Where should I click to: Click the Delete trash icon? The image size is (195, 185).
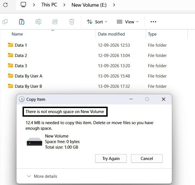tap(72, 22)
